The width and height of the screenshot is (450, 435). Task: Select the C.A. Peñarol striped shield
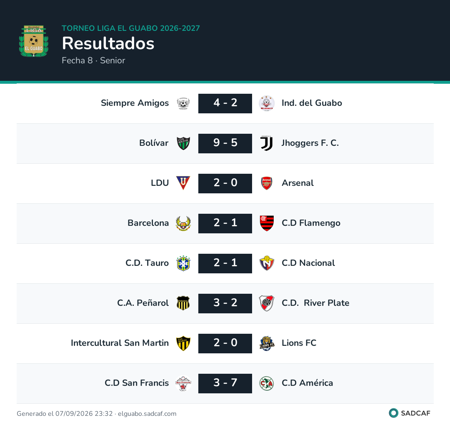click(183, 303)
